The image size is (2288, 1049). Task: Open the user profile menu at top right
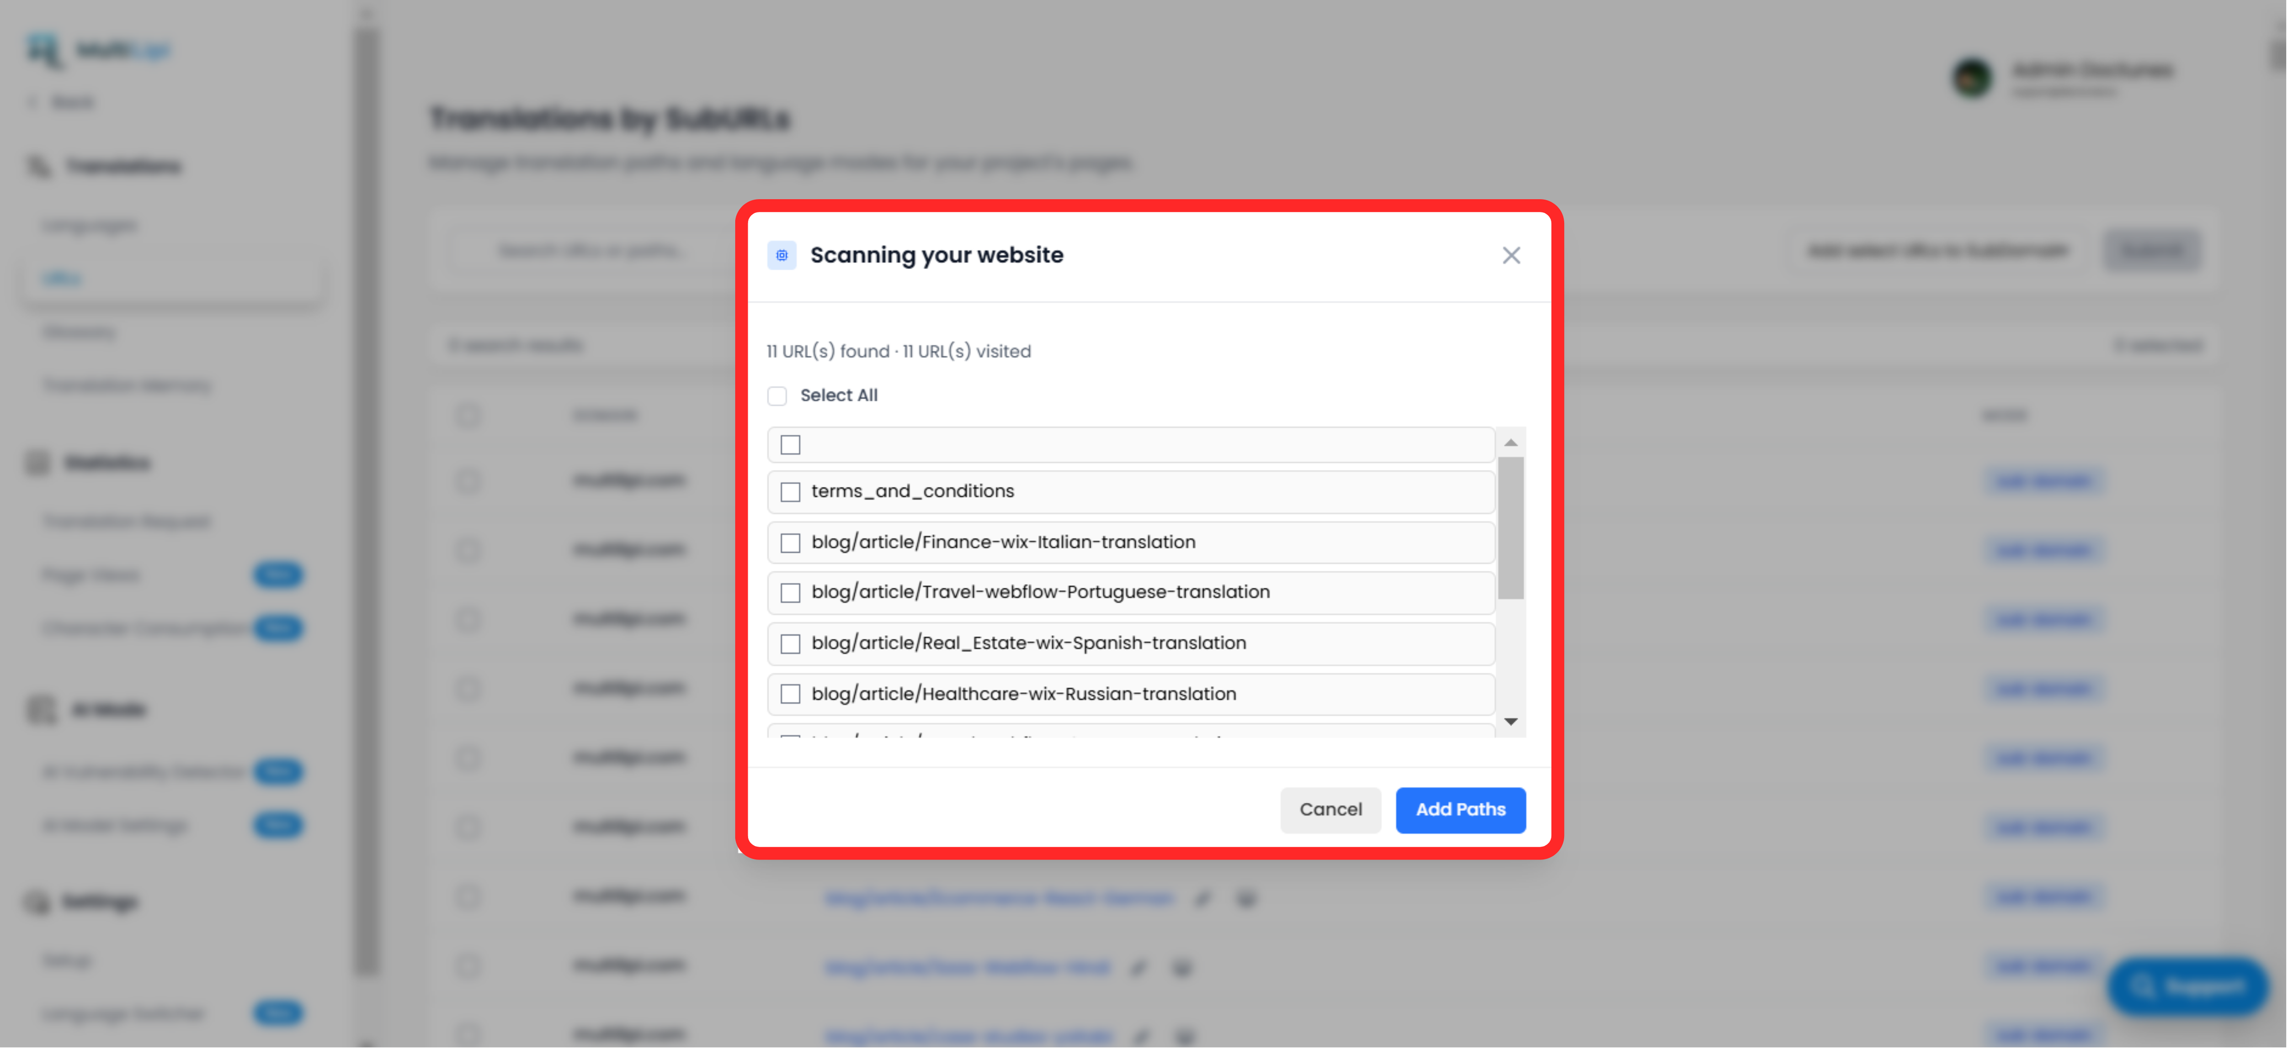[1972, 79]
